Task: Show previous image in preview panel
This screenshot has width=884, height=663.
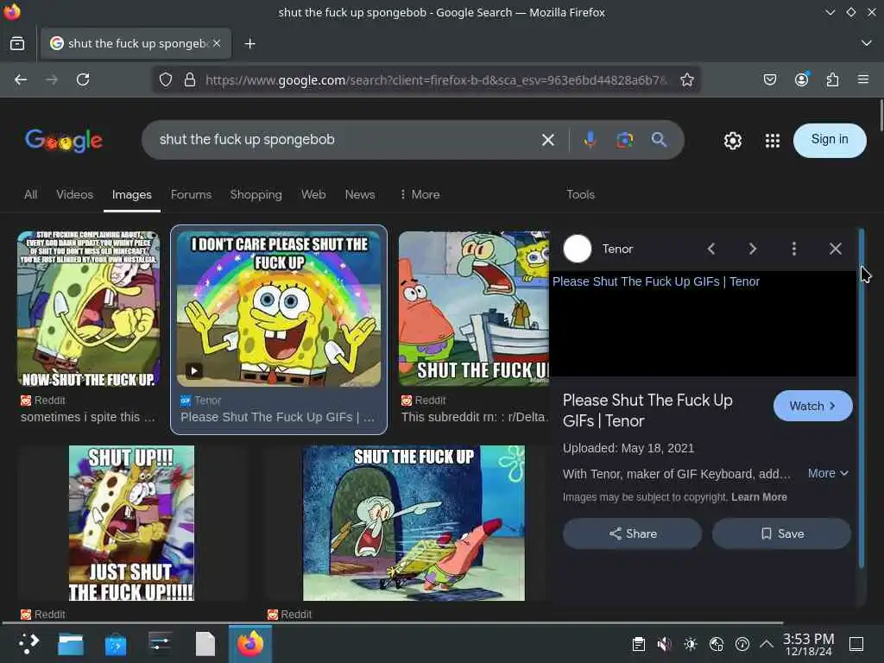Action: [x=711, y=249]
